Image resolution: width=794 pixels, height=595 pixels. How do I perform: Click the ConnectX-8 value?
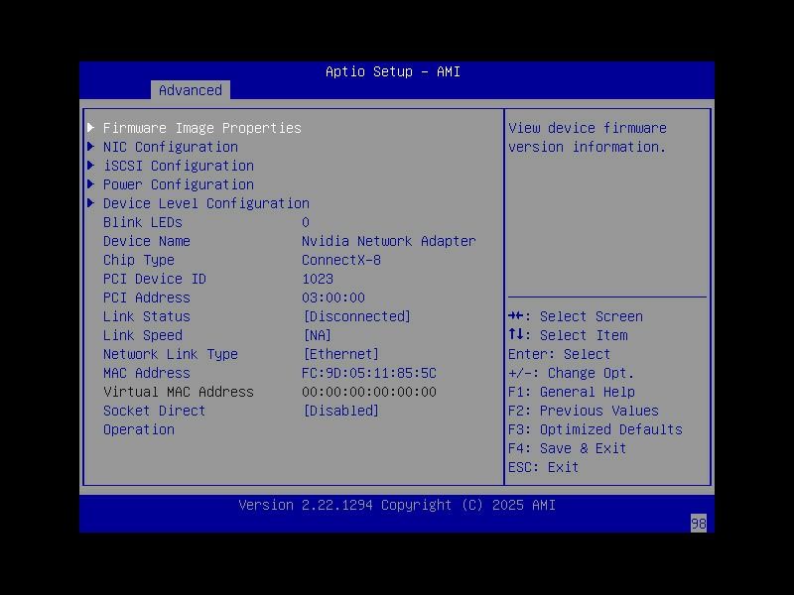click(340, 260)
